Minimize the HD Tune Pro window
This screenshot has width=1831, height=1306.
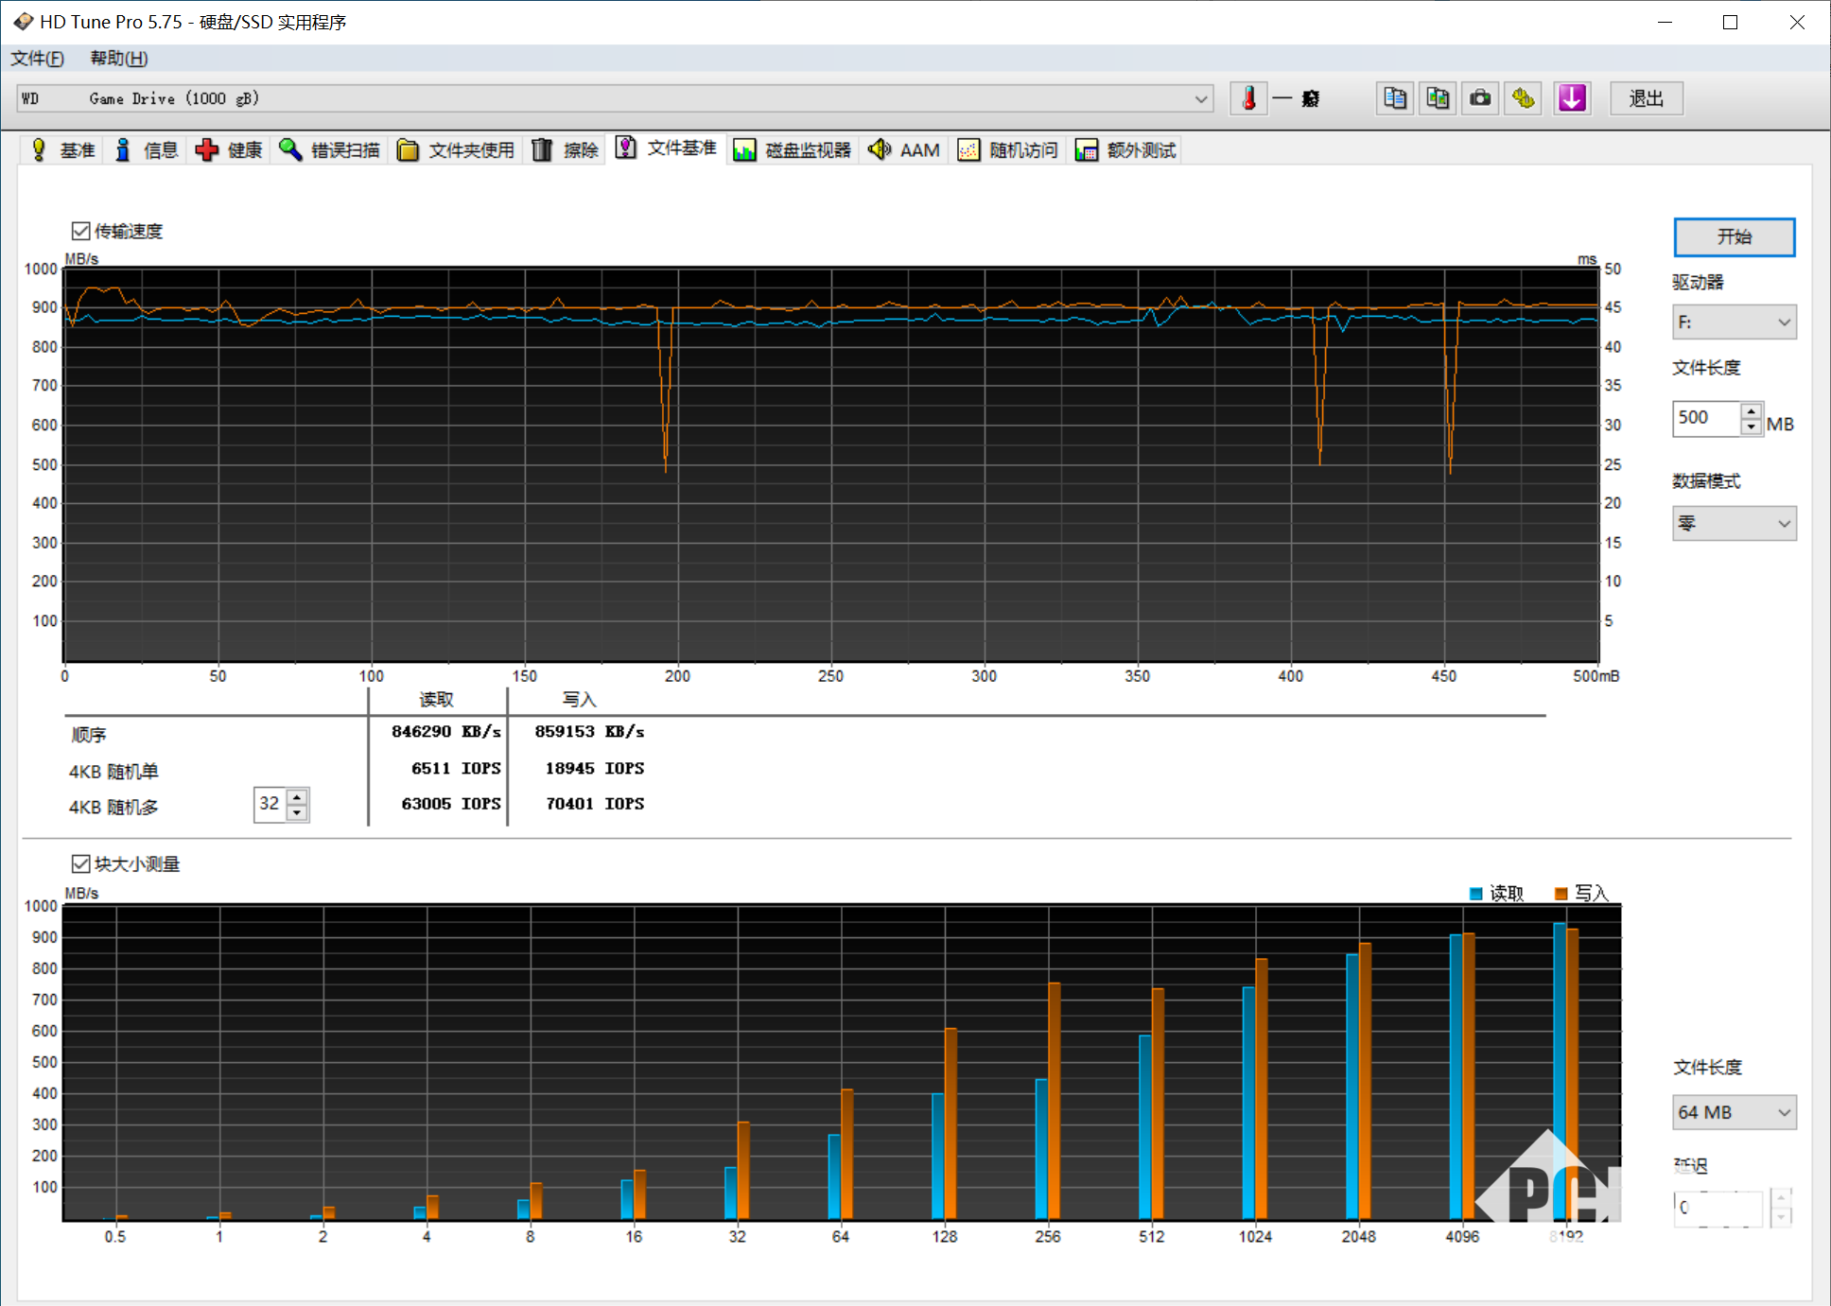1665,22
